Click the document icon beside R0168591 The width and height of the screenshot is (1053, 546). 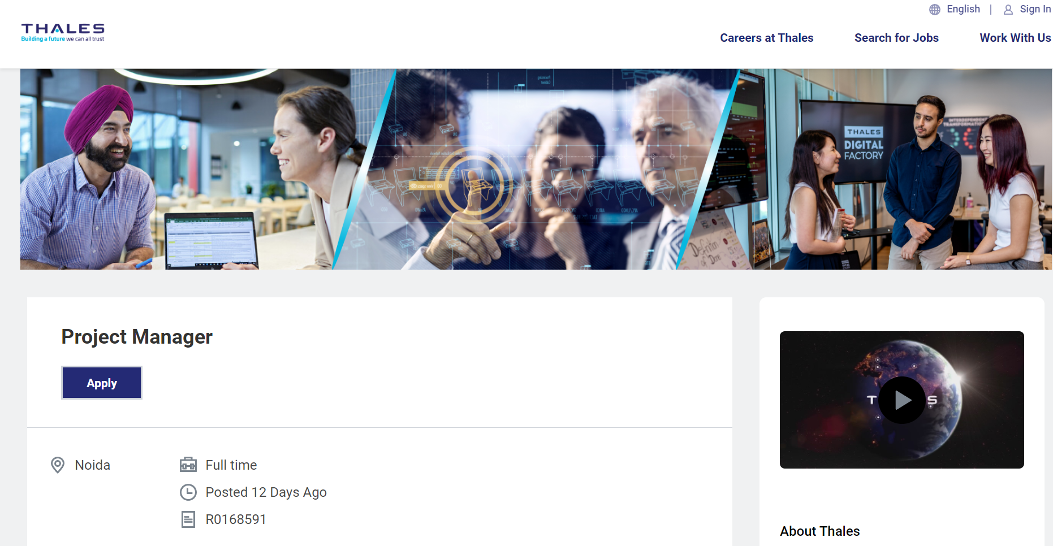coord(188,519)
